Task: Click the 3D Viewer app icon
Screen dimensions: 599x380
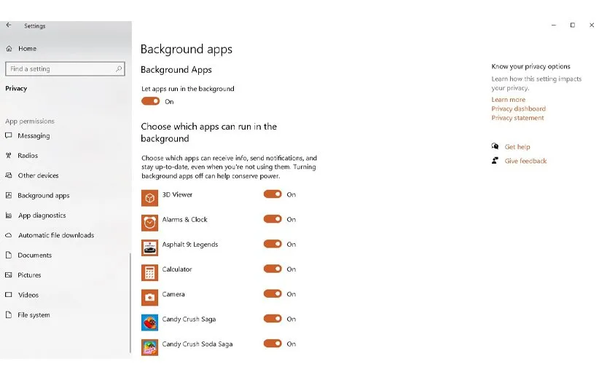Action: coord(149,198)
